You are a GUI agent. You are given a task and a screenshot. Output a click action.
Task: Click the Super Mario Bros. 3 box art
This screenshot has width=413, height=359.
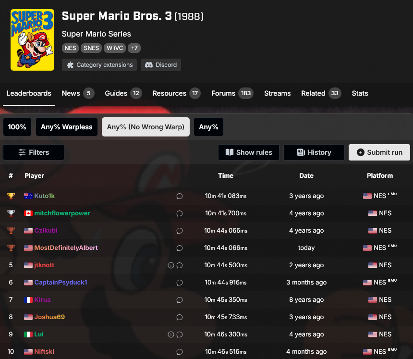(32, 40)
